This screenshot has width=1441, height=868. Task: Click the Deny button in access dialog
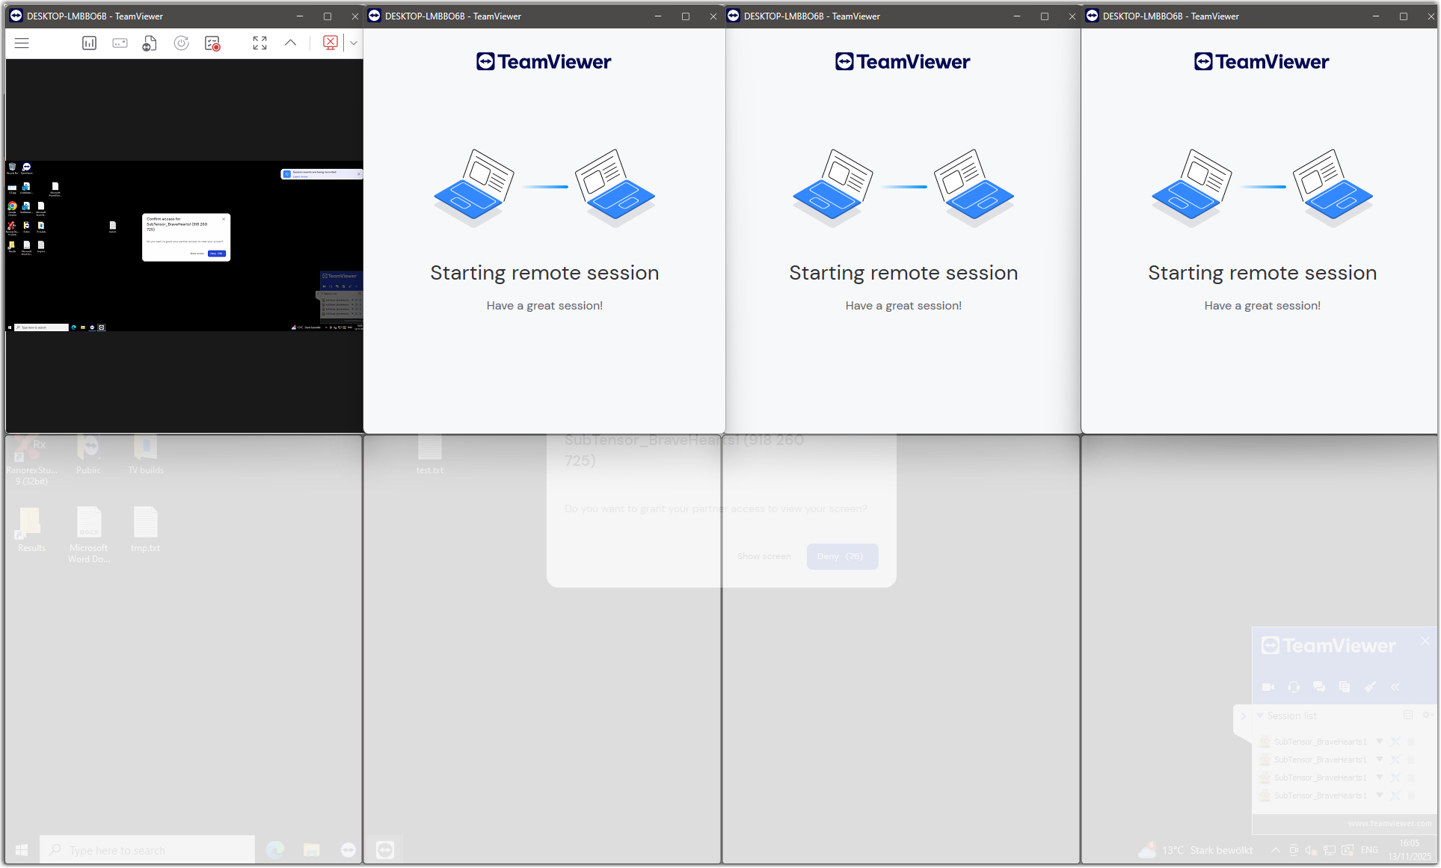pyautogui.click(x=841, y=556)
